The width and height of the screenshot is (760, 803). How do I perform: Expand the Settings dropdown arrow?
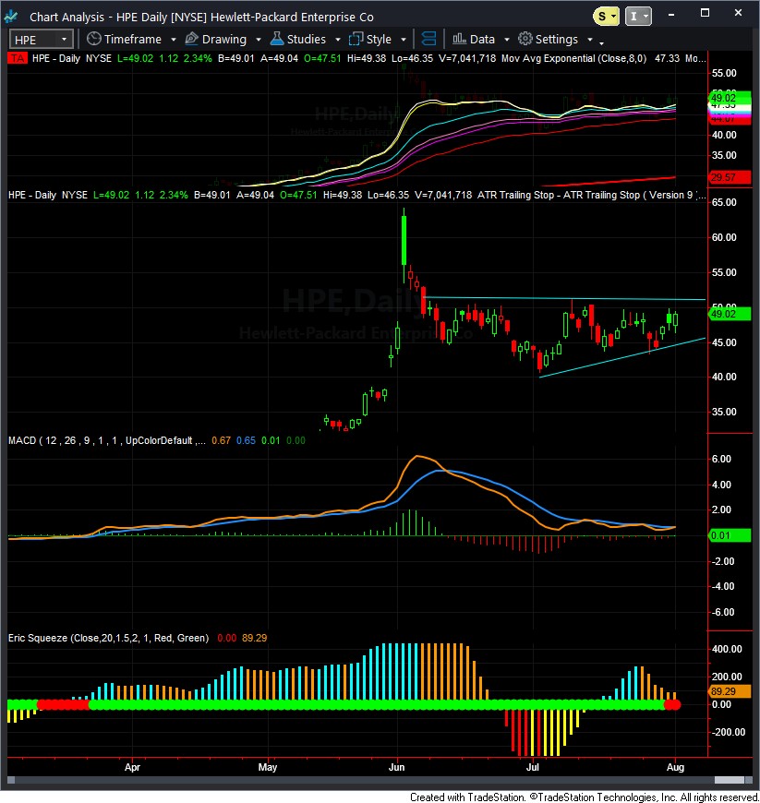590,40
